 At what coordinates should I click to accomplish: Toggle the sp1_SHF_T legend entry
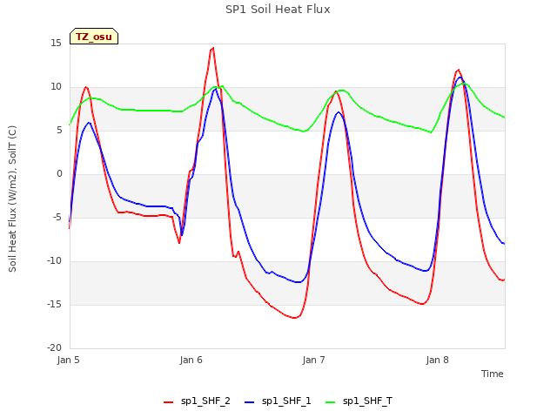(359, 401)
